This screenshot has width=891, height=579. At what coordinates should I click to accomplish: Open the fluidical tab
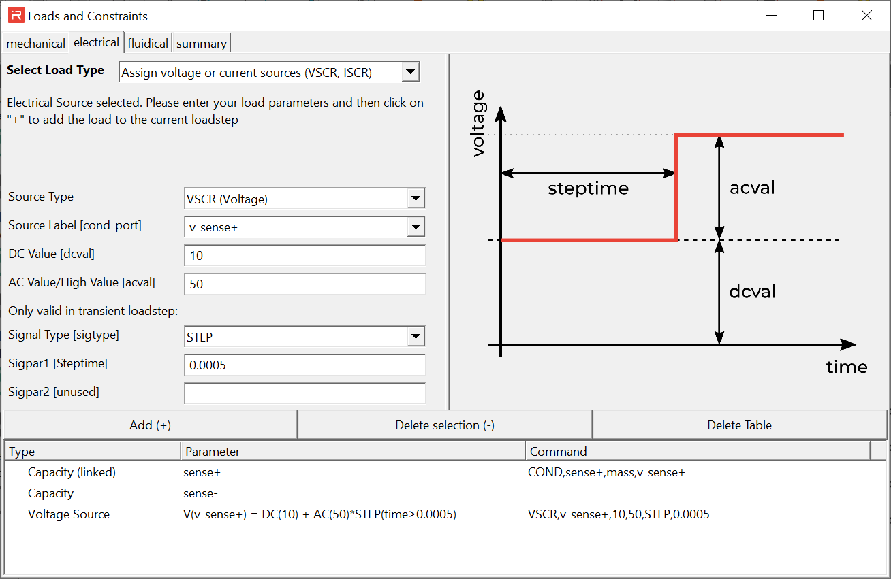point(148,43)
